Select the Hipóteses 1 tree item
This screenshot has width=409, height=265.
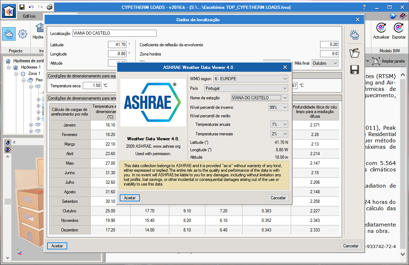click(31, 67)
